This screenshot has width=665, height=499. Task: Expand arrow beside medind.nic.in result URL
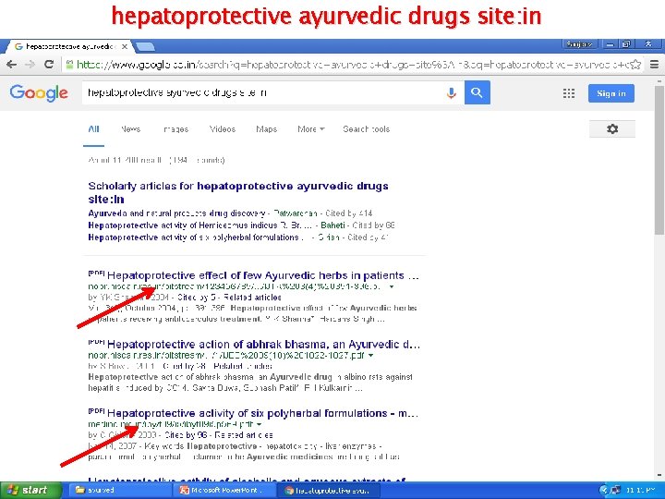[260, 424]
